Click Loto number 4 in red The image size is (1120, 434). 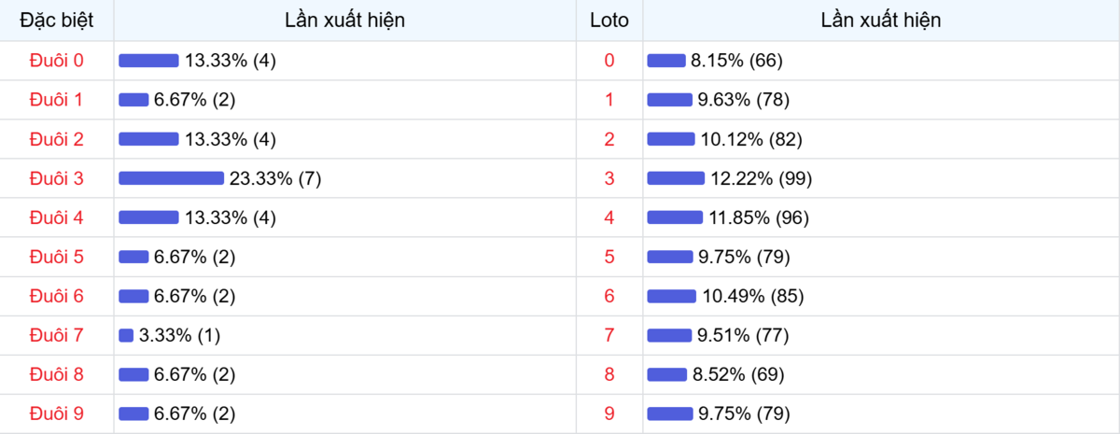point(609,217)
